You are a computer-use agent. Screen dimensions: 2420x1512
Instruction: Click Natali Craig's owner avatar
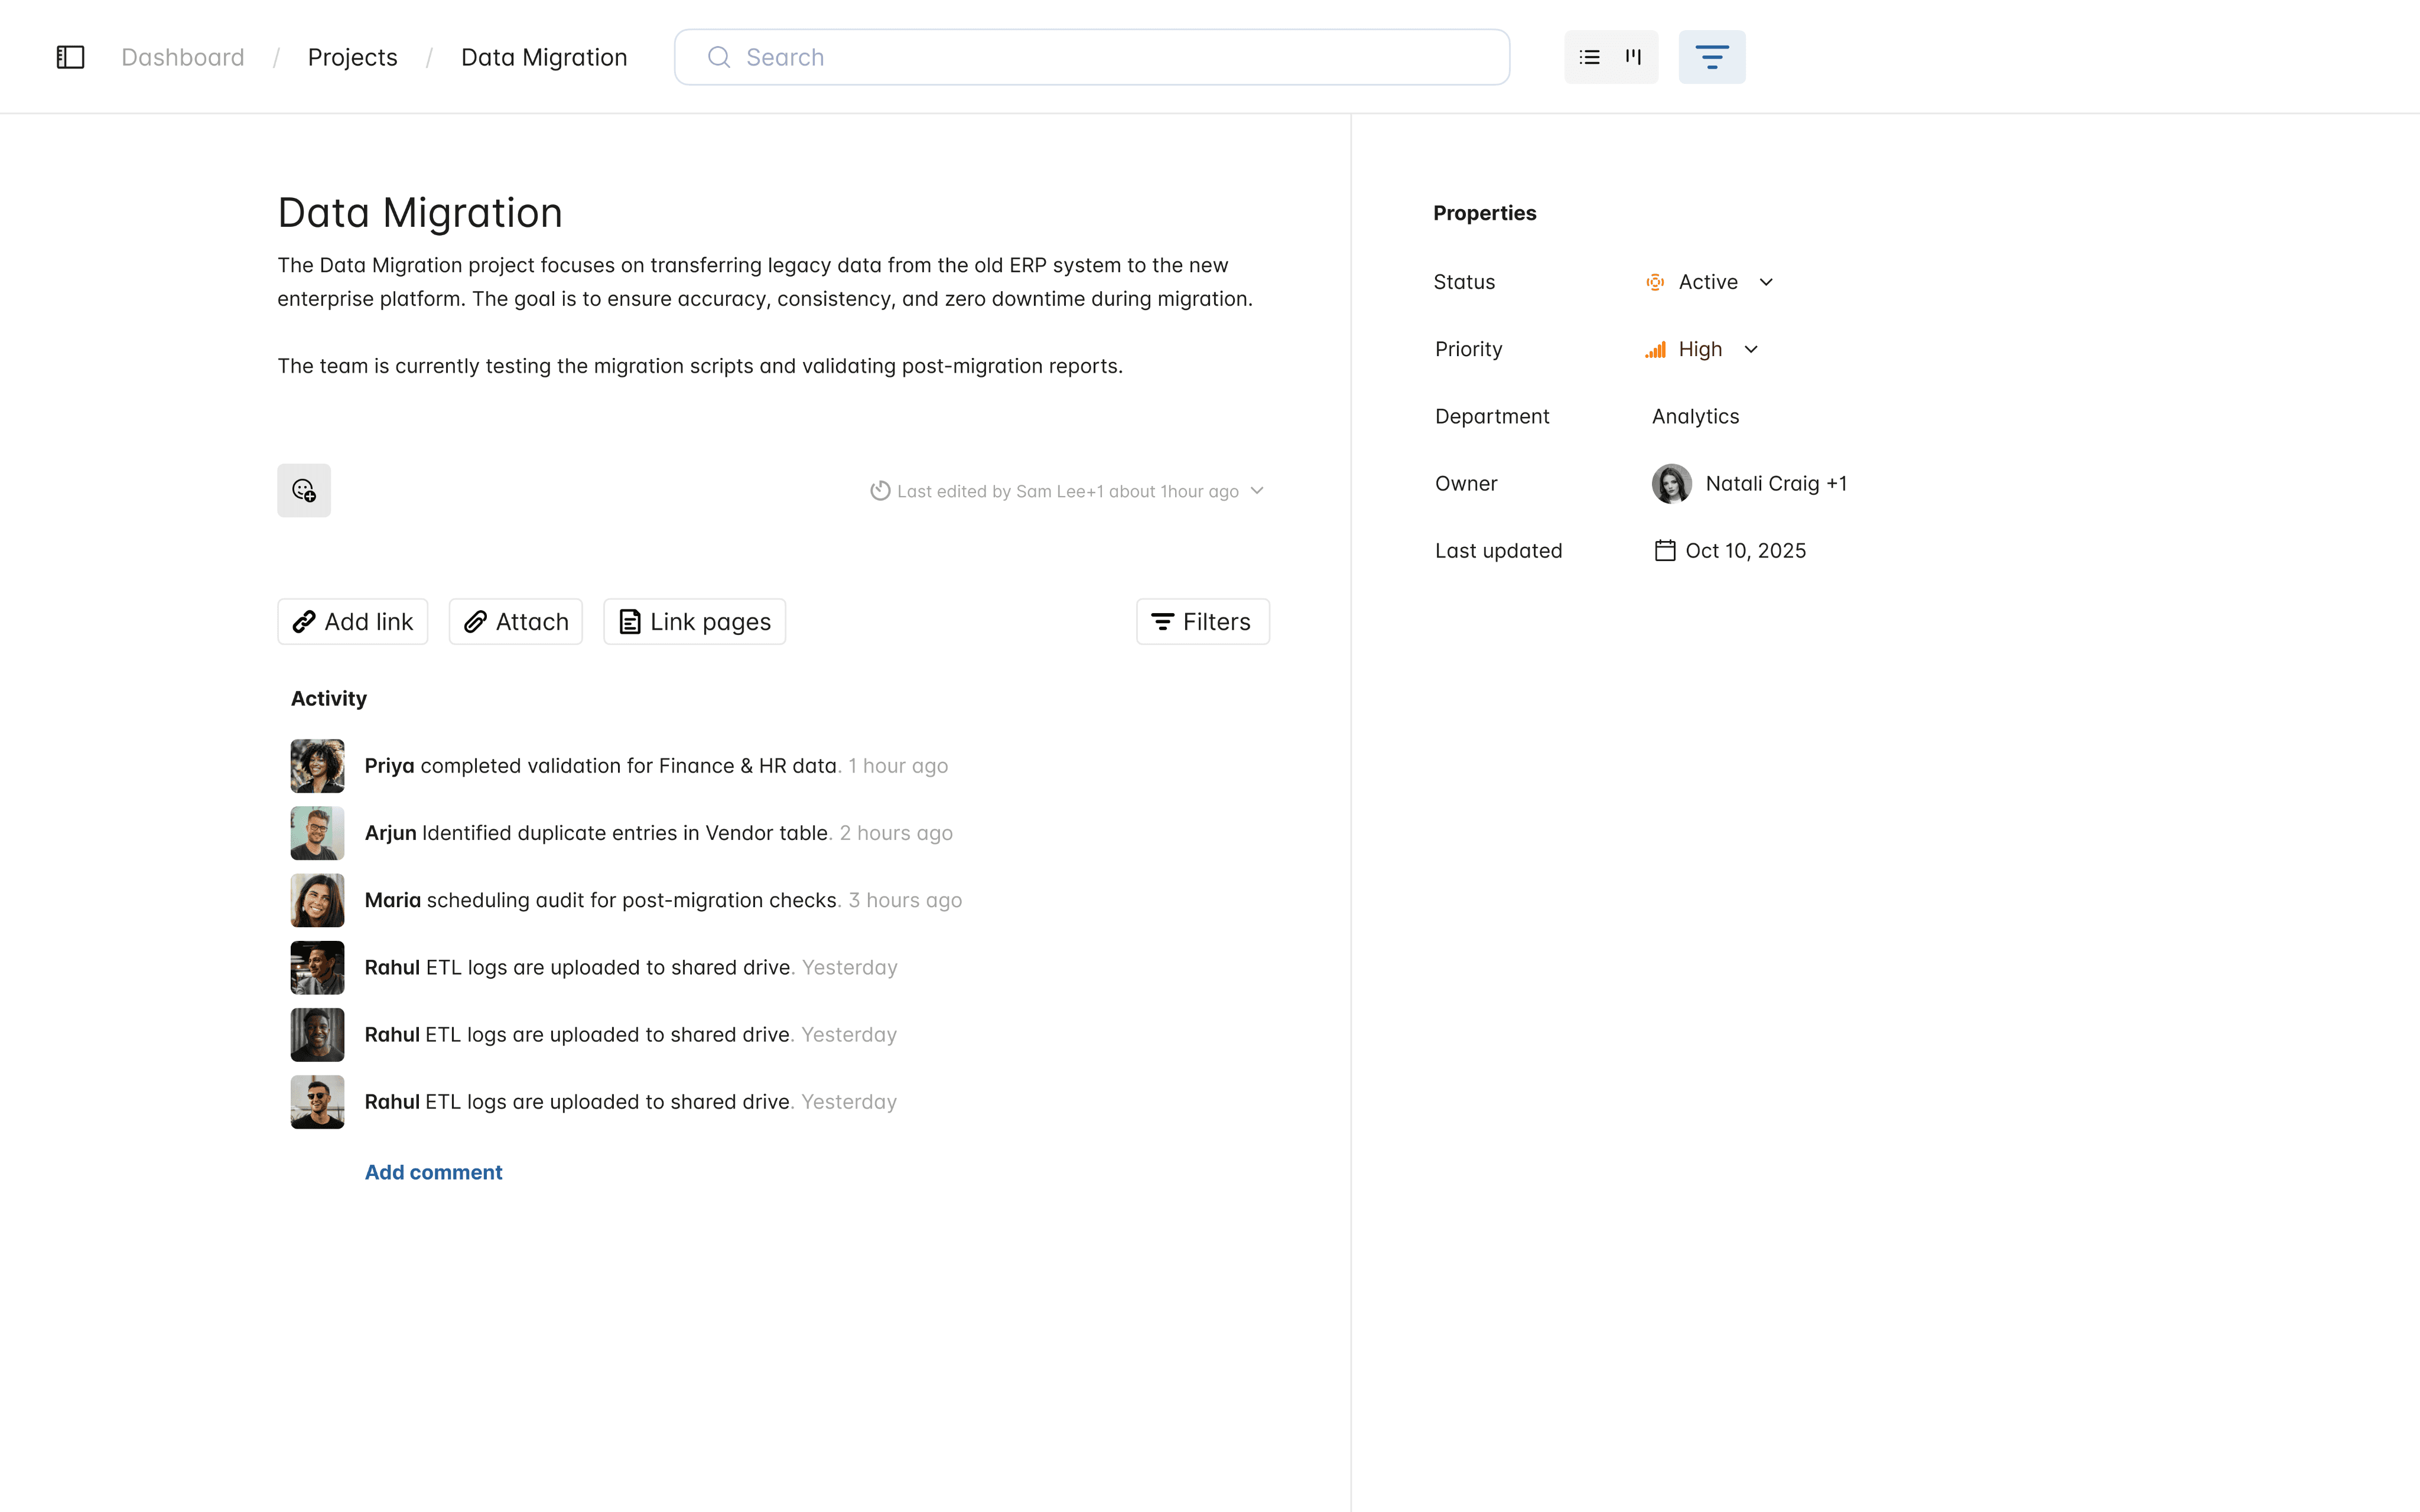[1671, 484]
